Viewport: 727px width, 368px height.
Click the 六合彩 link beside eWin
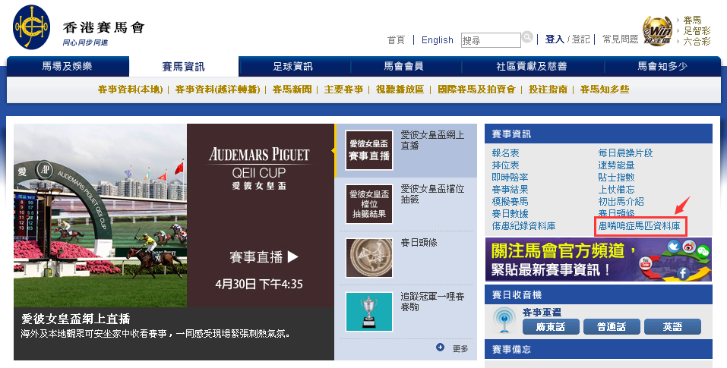pos(697,41)
